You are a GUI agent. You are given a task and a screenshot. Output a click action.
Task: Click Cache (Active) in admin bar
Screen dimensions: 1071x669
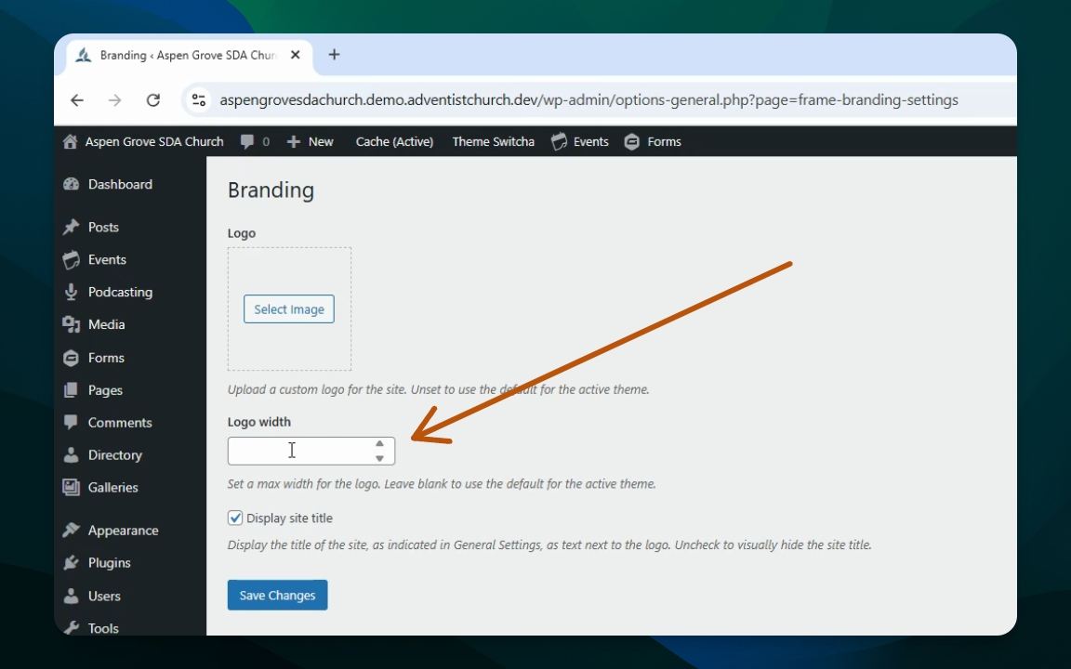pos(394,141)
